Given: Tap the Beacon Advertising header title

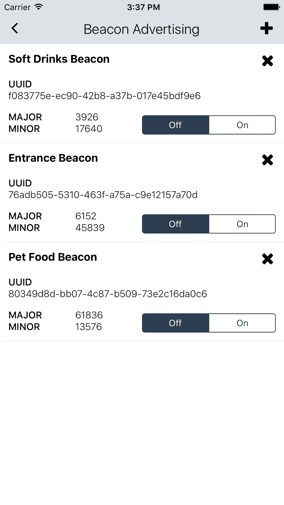Looking at the screenshot, I should pyautogui.click(x=141, y=29).
